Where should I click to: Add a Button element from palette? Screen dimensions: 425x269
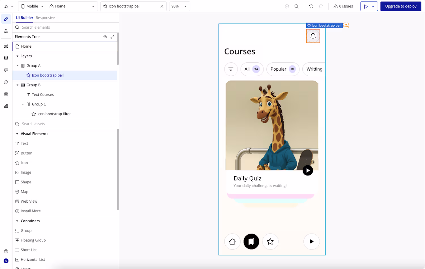[24, 153]
